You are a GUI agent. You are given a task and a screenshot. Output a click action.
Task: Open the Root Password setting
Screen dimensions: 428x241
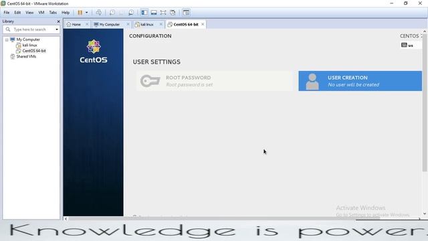214,81
